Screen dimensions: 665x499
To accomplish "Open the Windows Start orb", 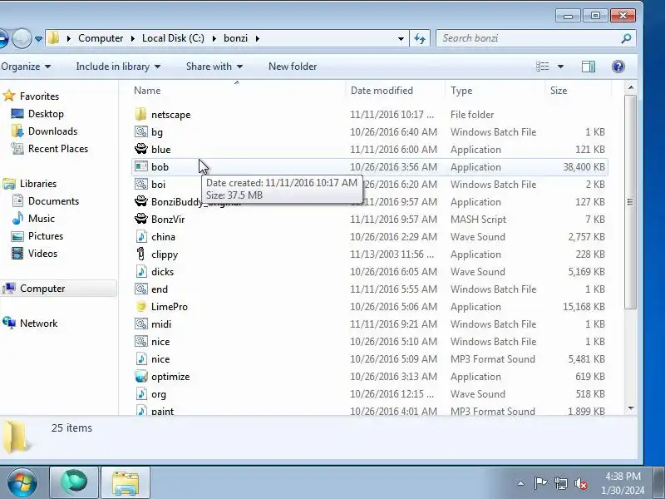I will 22,482.
